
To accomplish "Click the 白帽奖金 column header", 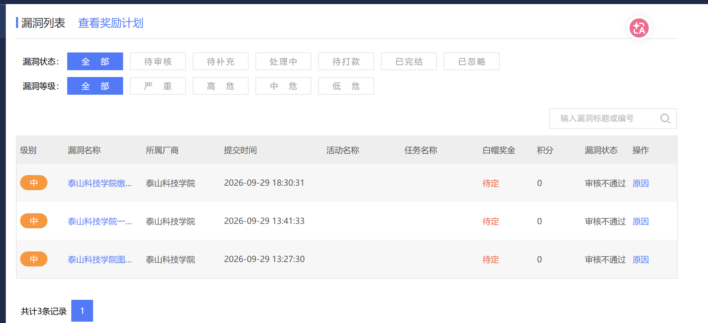I will (499, 150).
